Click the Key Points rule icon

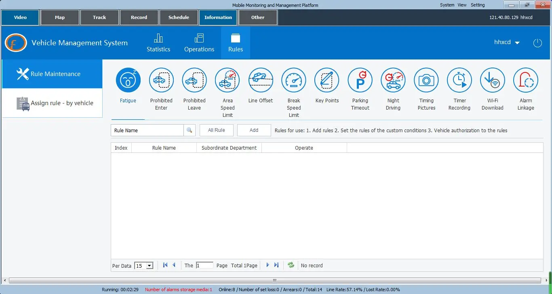[x=327, y=80]
